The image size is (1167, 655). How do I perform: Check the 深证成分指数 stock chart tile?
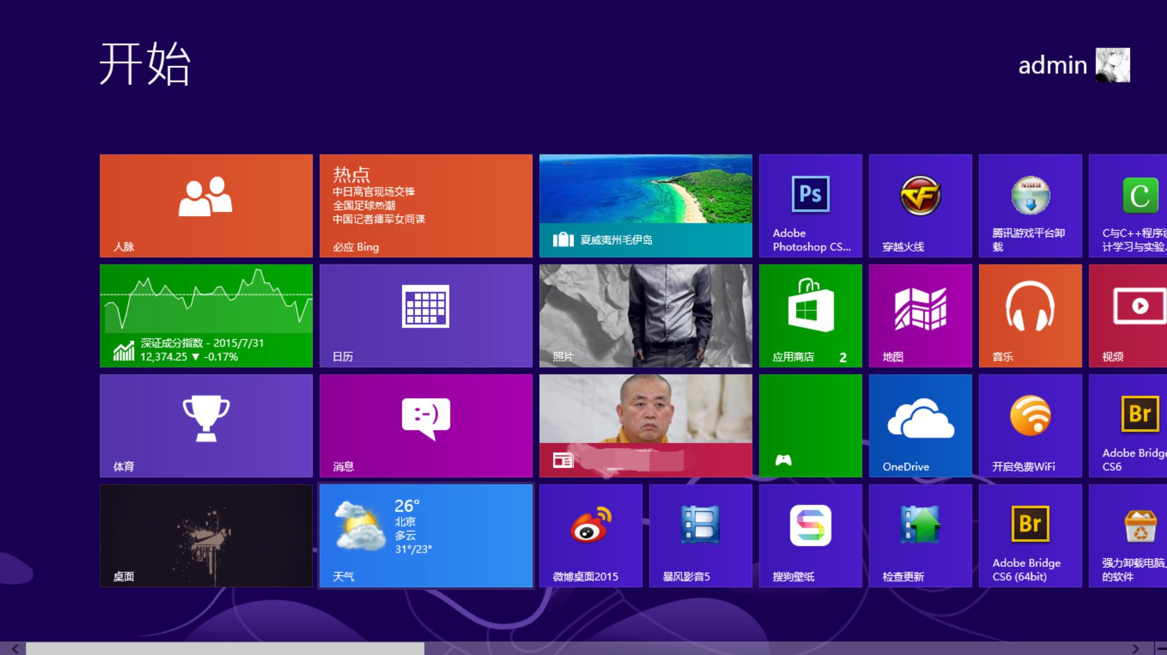pyautogui.click(x=206, y=316)
